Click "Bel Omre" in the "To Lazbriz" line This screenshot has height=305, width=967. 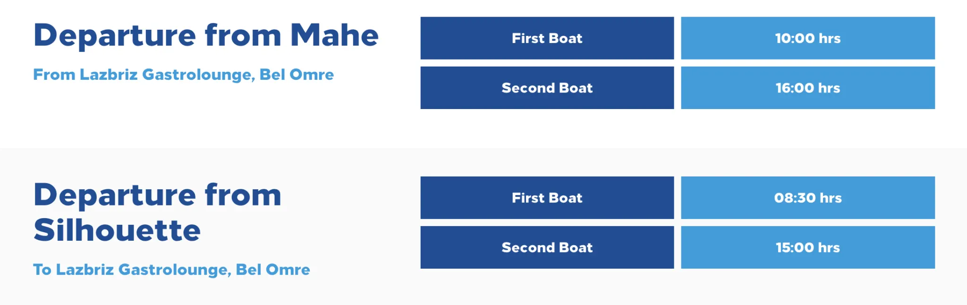click(273, 270)
